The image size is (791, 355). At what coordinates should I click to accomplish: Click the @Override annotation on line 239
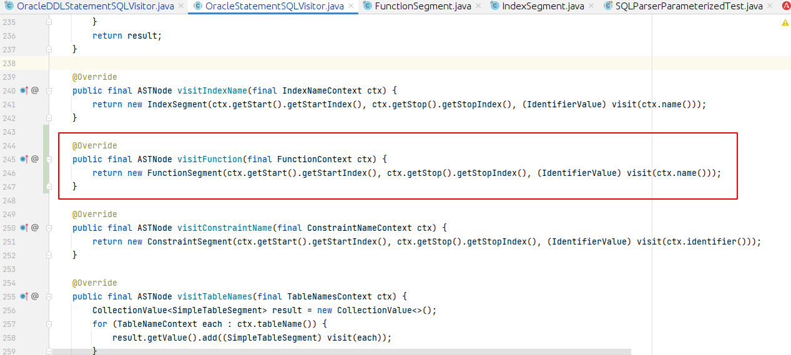click(94, 77)
